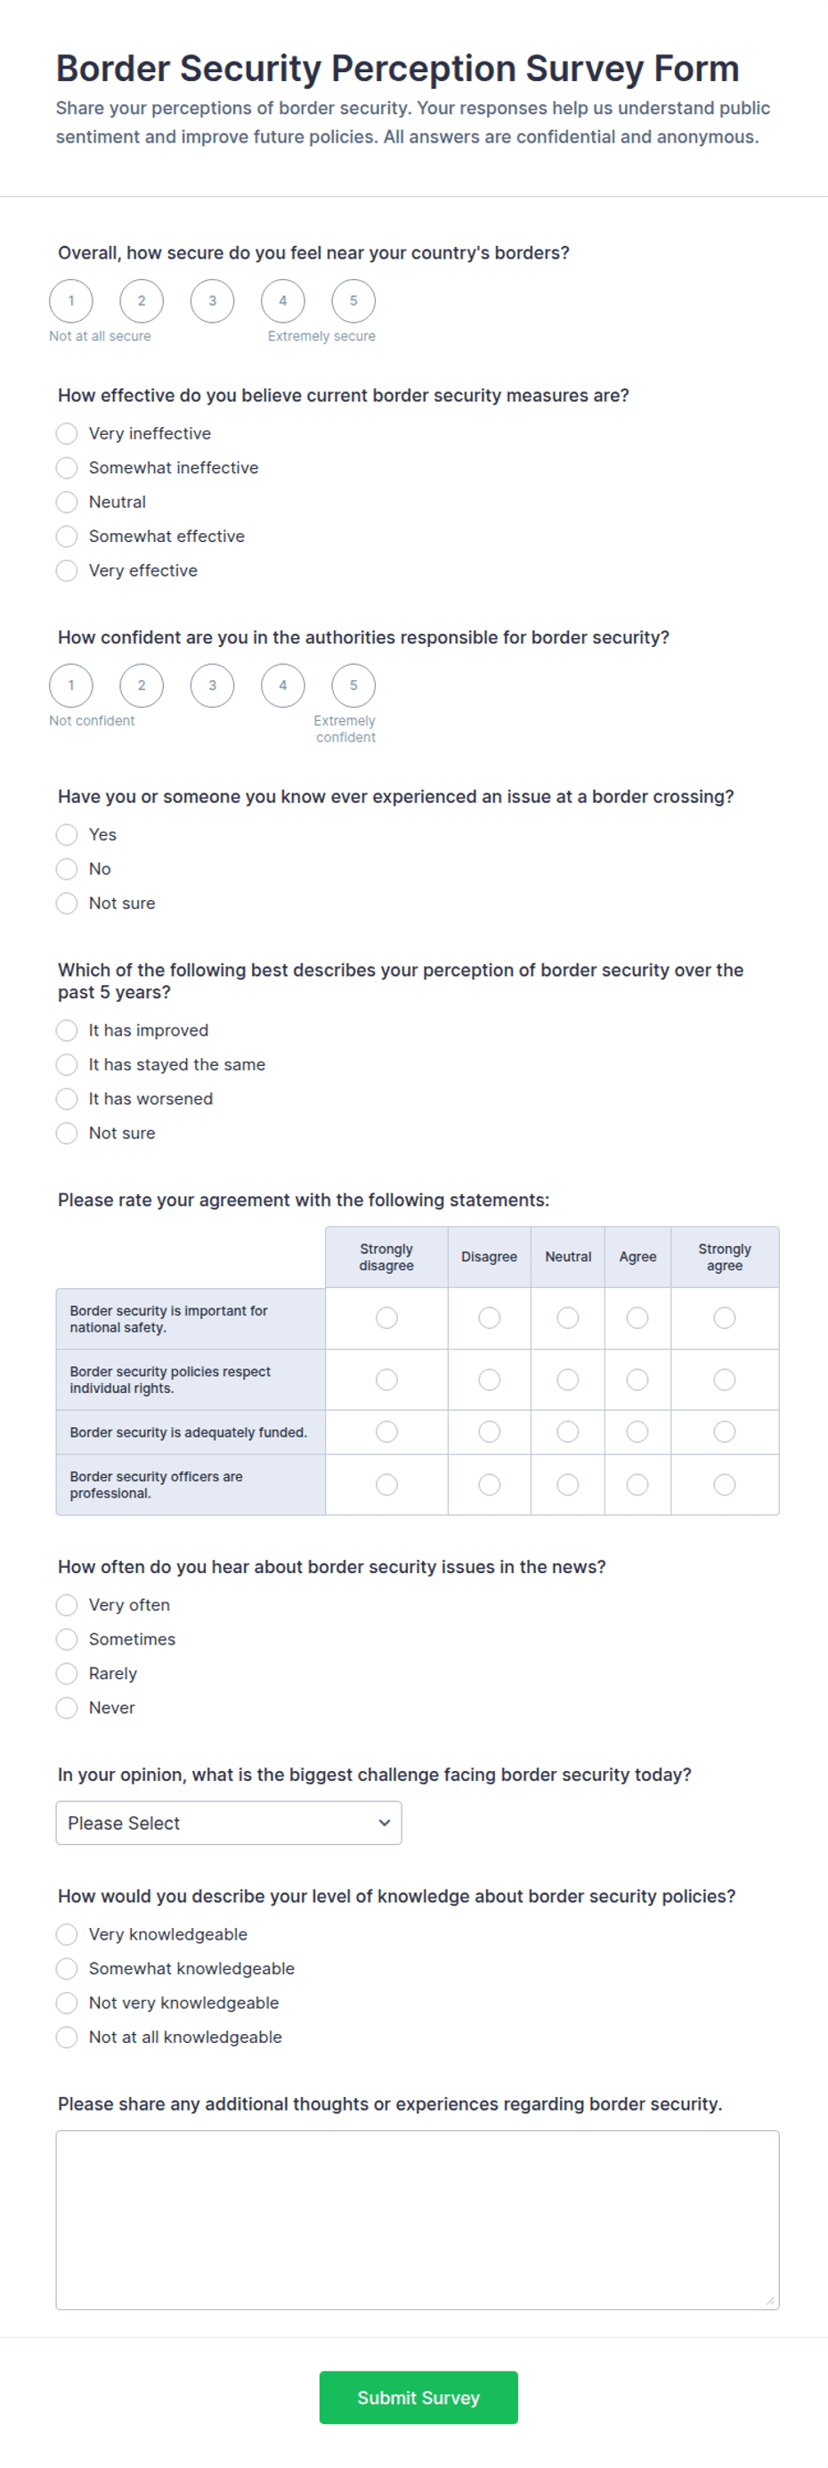
Task: Choose 'Not at all knowledgeable' option
Action: 66,2038
